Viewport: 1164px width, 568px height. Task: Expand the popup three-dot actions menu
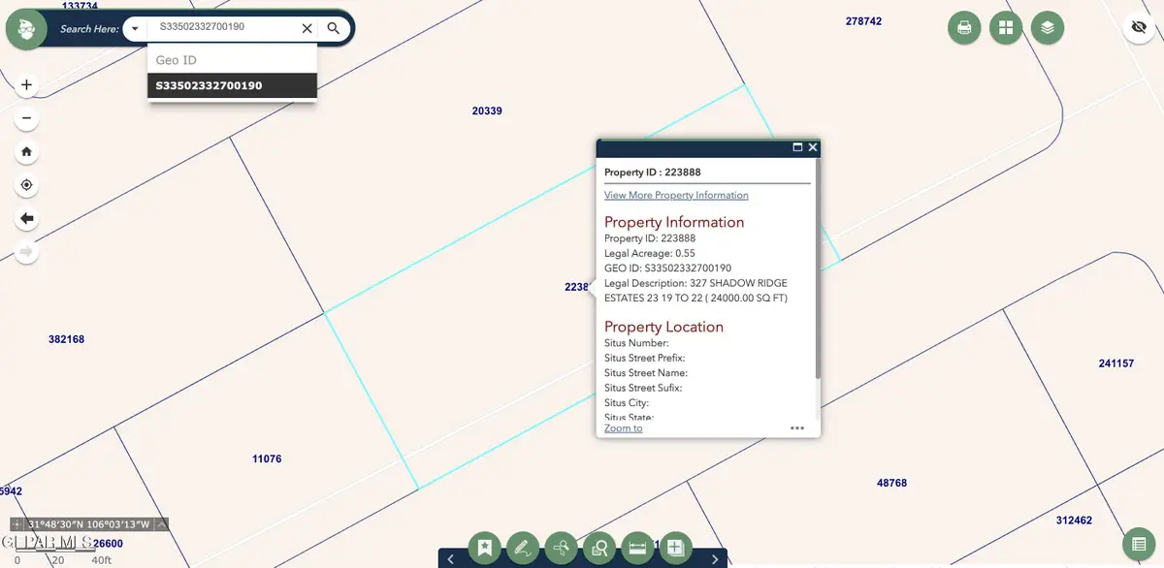pyautogui.click(x=797, y=427)
